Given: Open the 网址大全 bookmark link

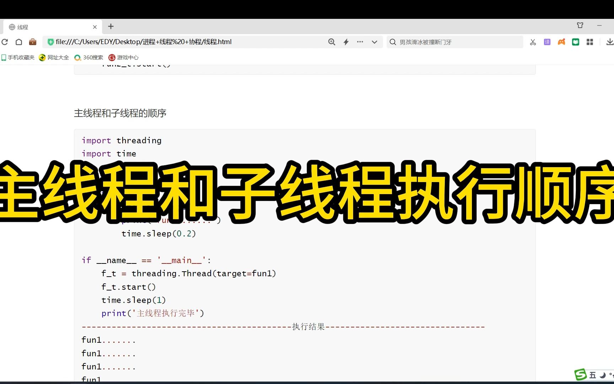Looking at the screenshot, I should click(x=53, y=57).
